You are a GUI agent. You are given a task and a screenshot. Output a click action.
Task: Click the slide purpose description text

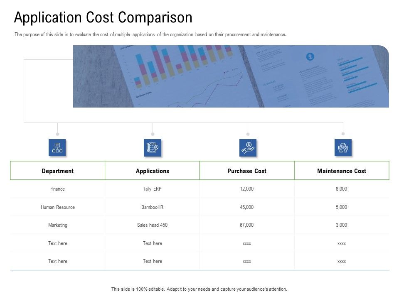(150, 35)
